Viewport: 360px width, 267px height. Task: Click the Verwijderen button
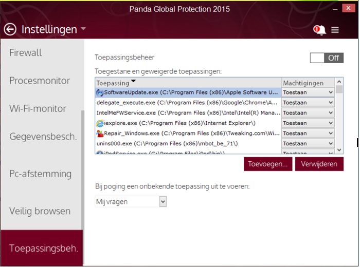tap(319, 164)
